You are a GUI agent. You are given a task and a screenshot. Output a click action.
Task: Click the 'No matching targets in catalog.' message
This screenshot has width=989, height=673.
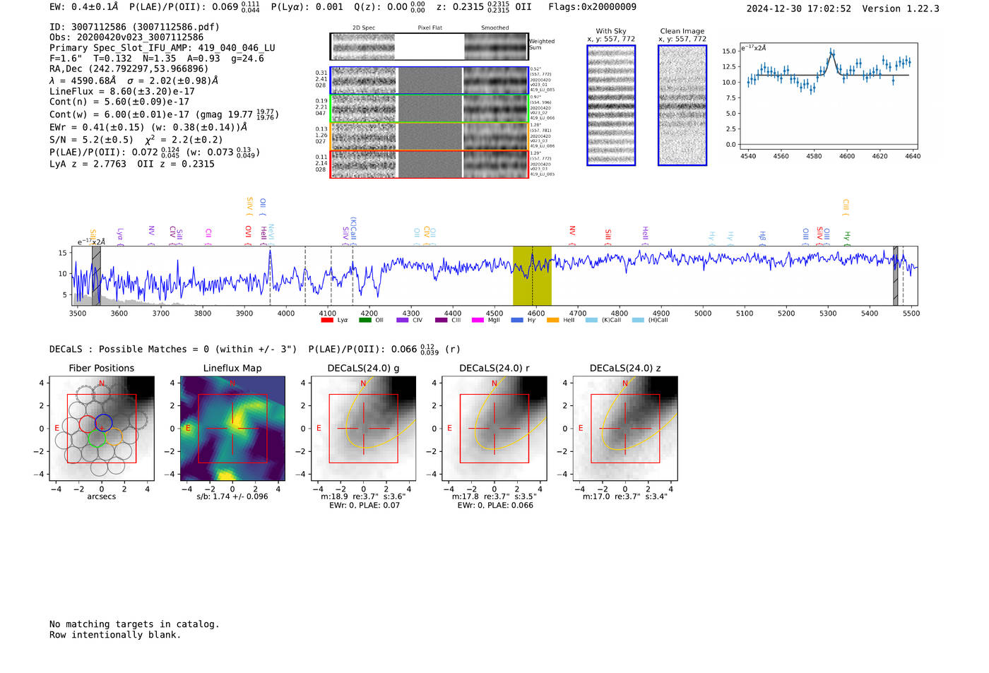134,624
